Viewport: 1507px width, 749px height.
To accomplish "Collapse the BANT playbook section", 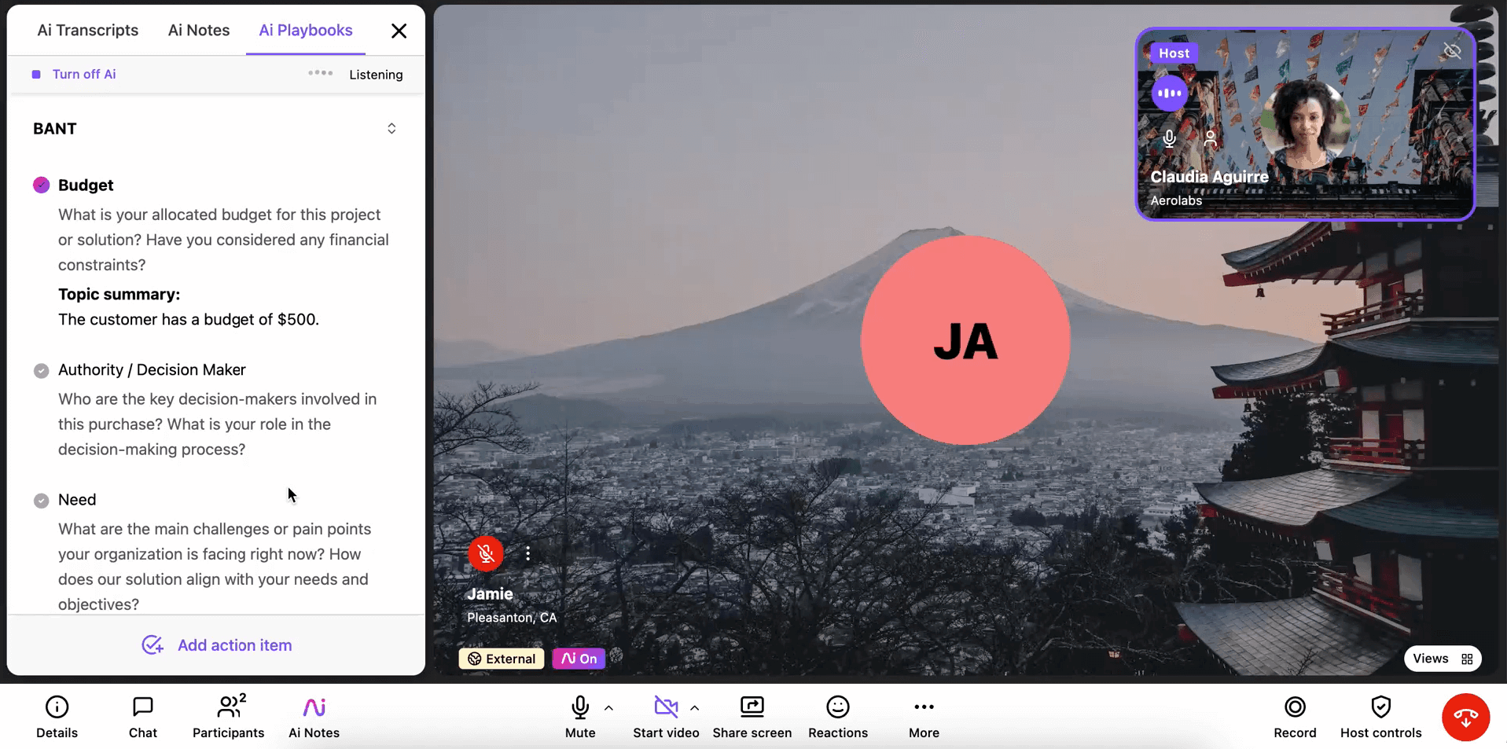I will pos(391,128).
